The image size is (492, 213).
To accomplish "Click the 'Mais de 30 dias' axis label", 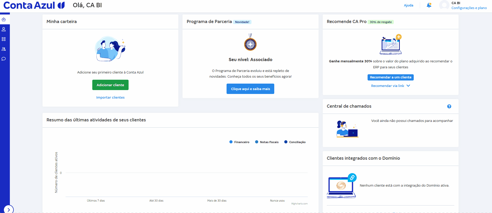I will (x=217, y=201).
